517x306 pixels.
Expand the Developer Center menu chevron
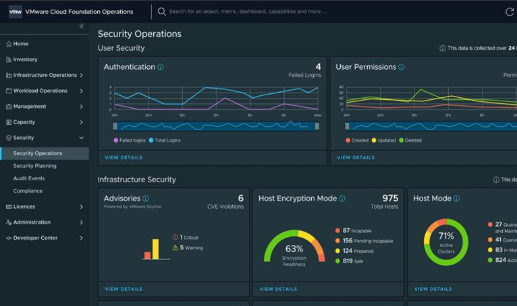[x=81, y=238]
